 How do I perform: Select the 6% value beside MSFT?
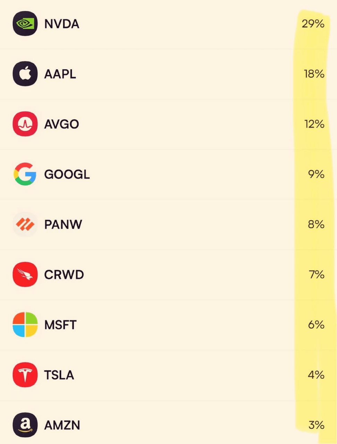pyautogui.click(x=316, y=325)
